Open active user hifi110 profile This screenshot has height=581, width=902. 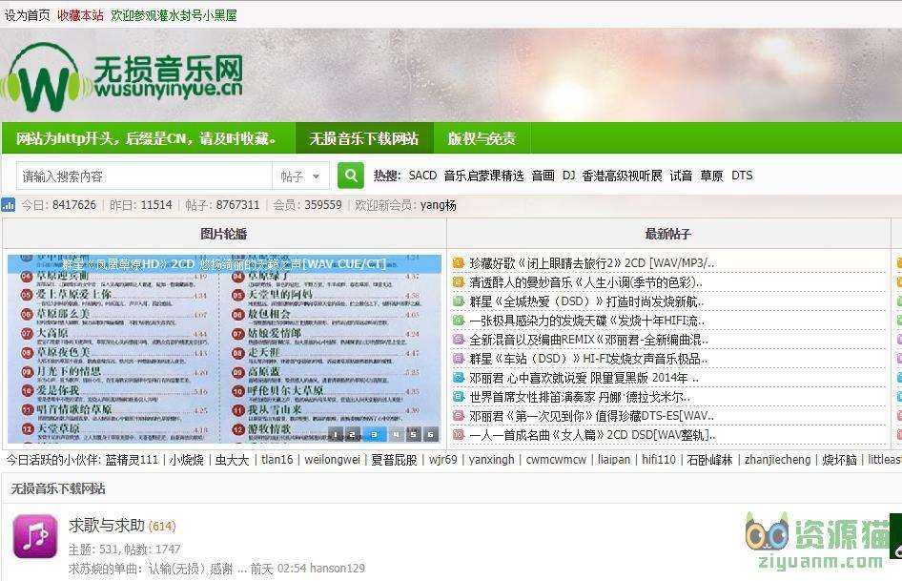click(659, 460)
